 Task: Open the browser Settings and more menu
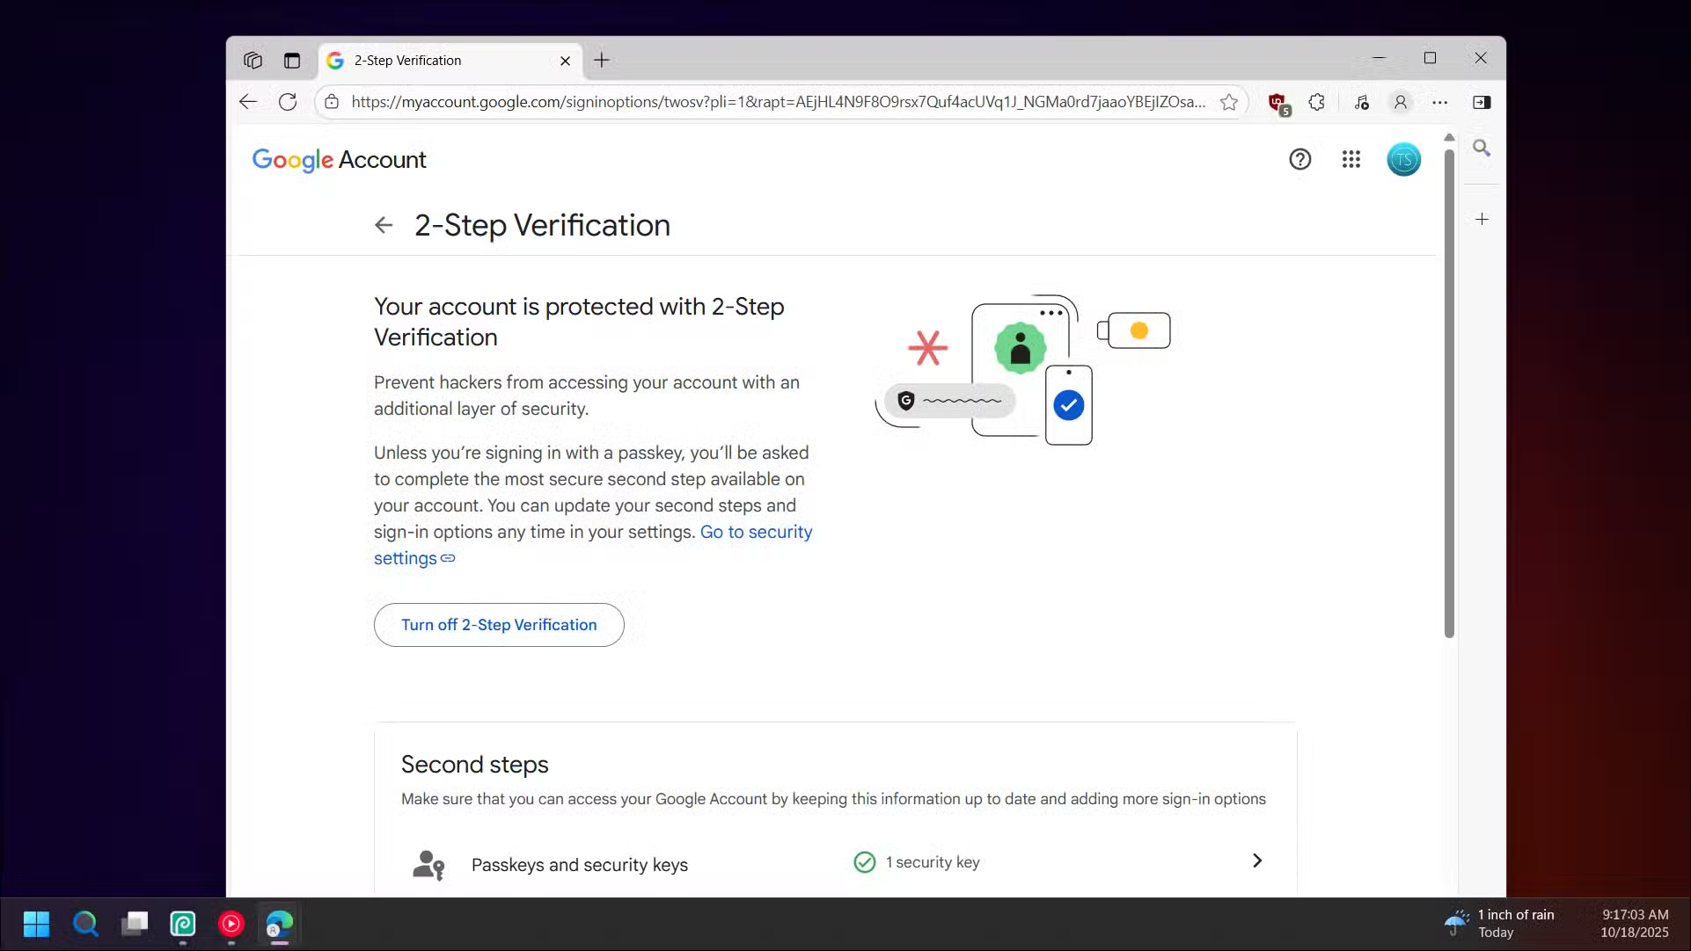(1439, 102)
